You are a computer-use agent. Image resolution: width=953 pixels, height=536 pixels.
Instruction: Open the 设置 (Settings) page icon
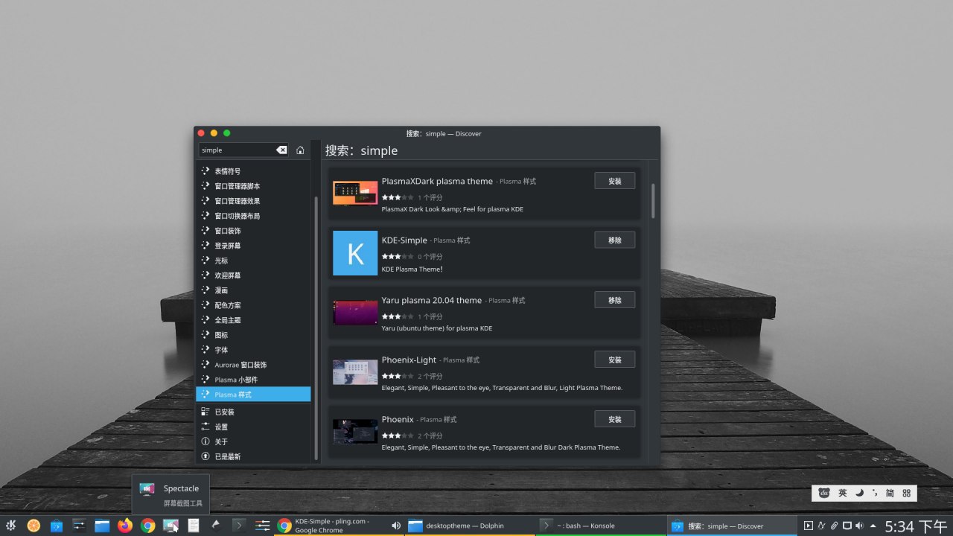point(205,427)
